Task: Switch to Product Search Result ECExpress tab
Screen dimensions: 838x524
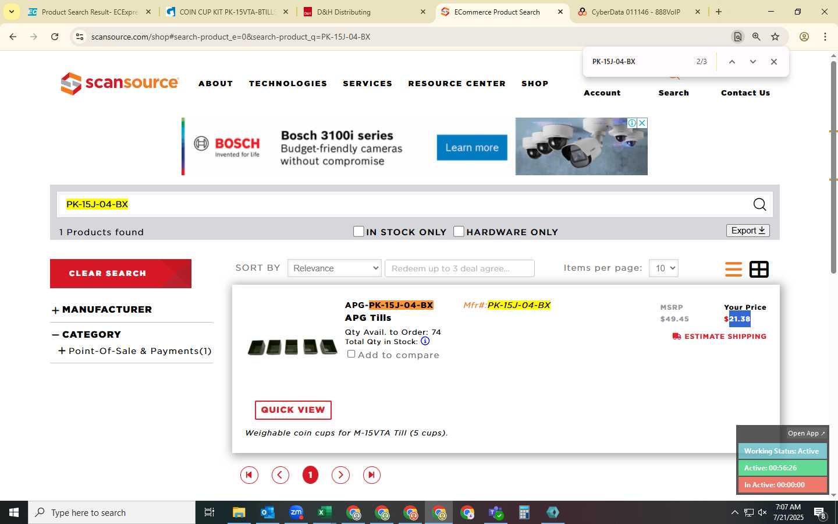Action: point(89,12)
